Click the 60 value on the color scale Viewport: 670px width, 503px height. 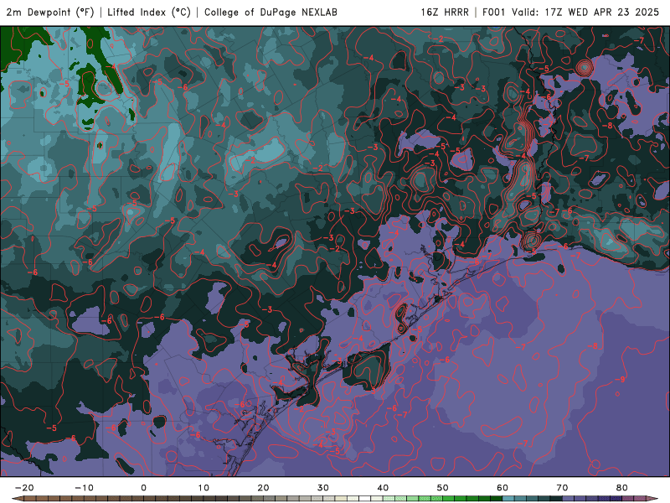(502, 488)
